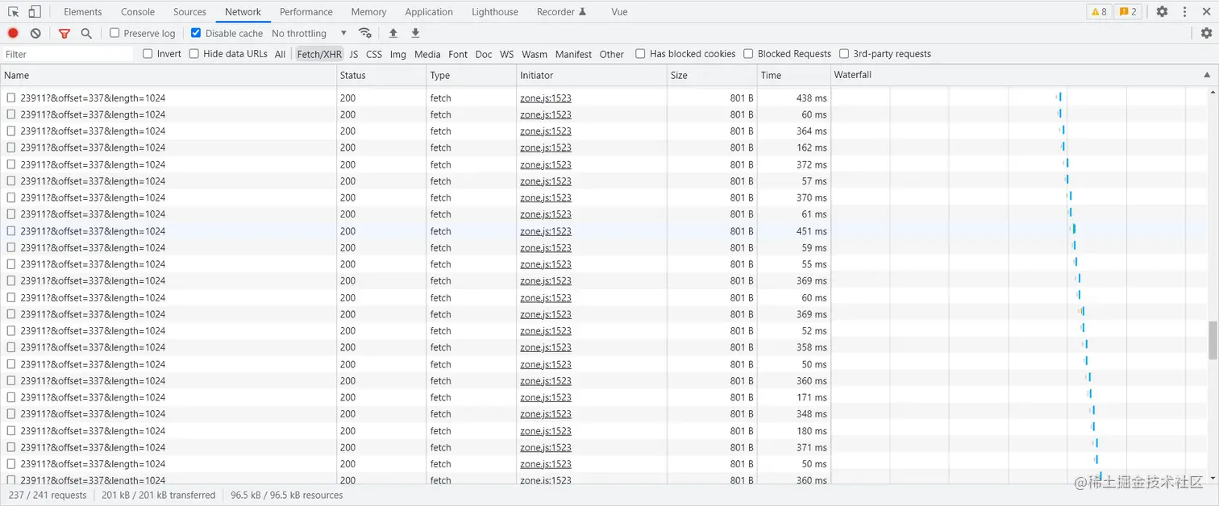Enable the Hide data URLs checkbox
This screenshot has height=506, width=1219.
193,53
